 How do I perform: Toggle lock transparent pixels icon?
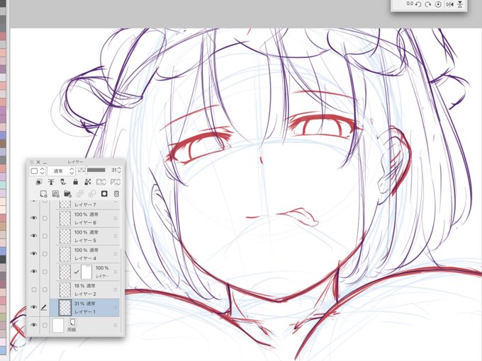(88, 182)
